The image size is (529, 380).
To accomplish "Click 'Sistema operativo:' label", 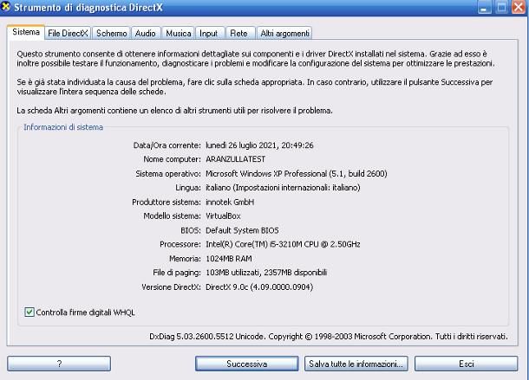I will [168, 173].
